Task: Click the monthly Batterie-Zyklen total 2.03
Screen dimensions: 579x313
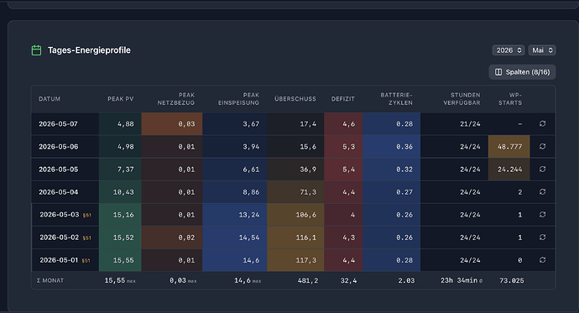Action: tap(406, 280)
